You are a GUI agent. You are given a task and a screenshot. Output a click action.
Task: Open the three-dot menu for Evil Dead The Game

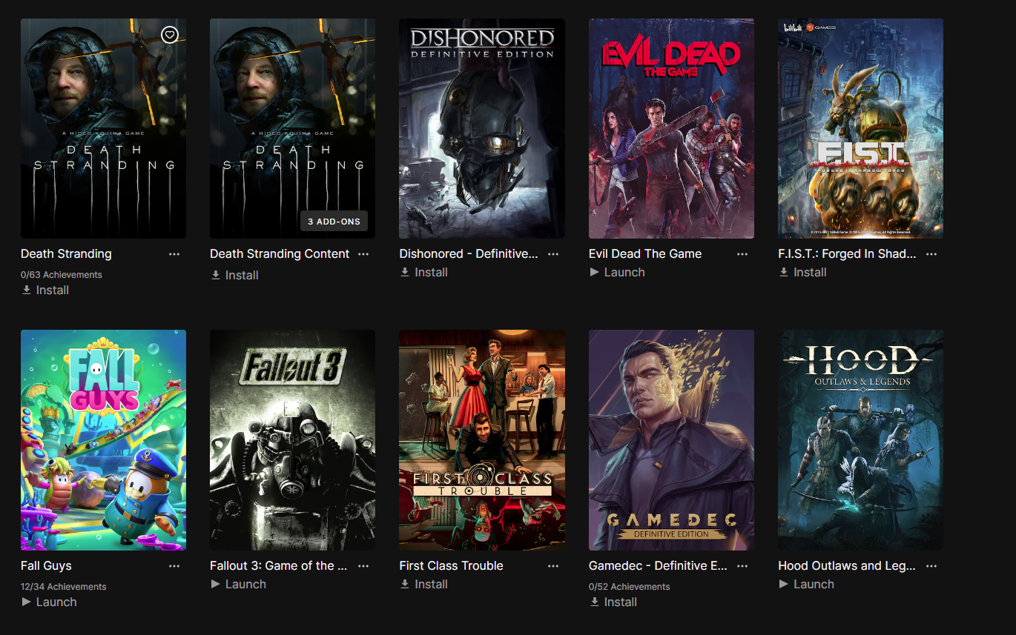tap(742, 254)
